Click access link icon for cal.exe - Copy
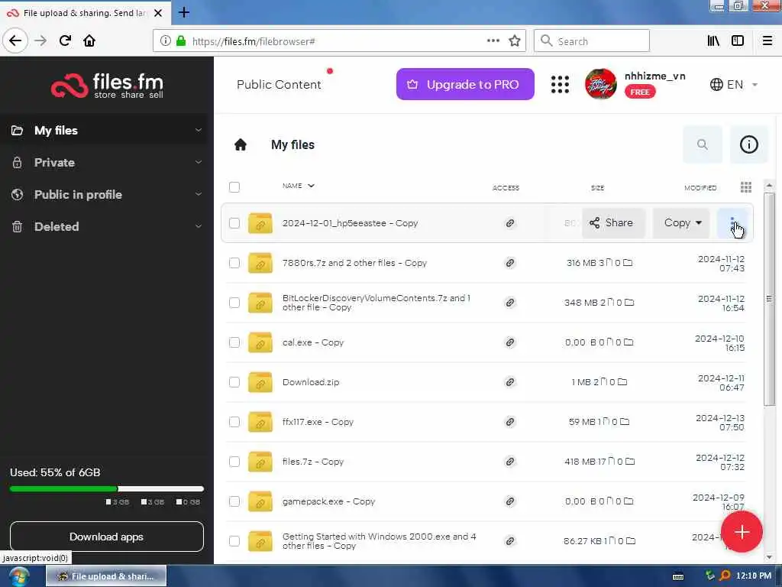 click(x=509, y=342)
